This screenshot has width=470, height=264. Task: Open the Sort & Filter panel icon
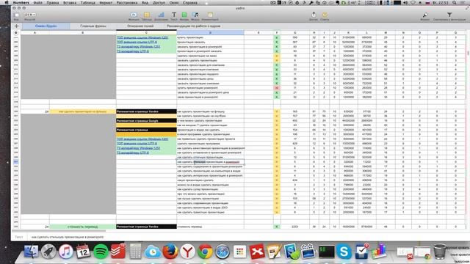(449, 15)
